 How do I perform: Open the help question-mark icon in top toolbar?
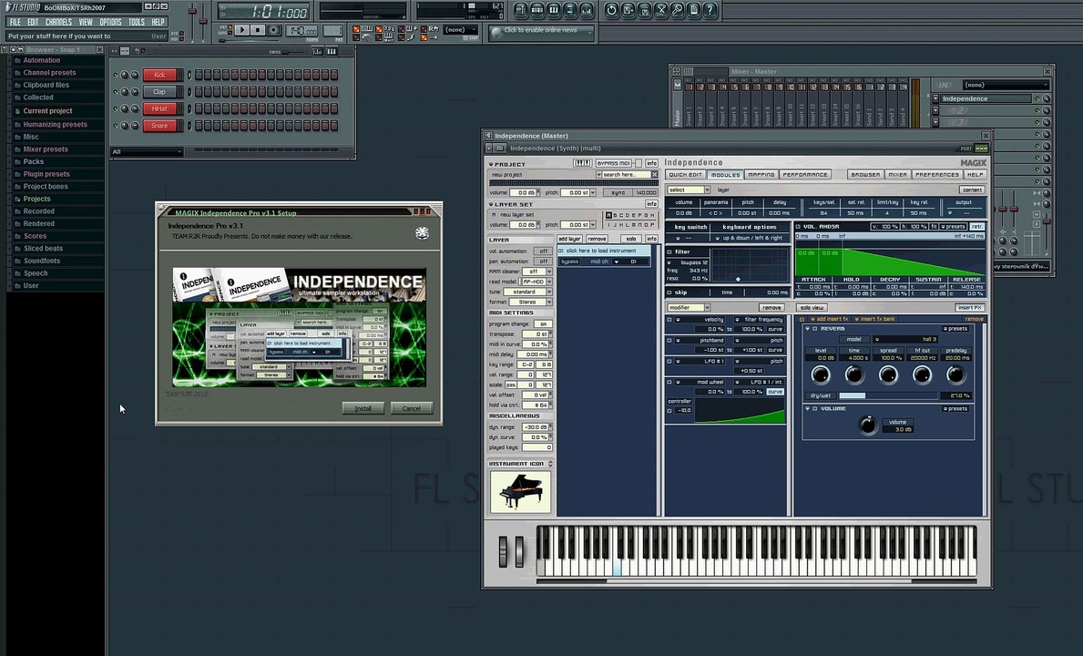[710, 10]
